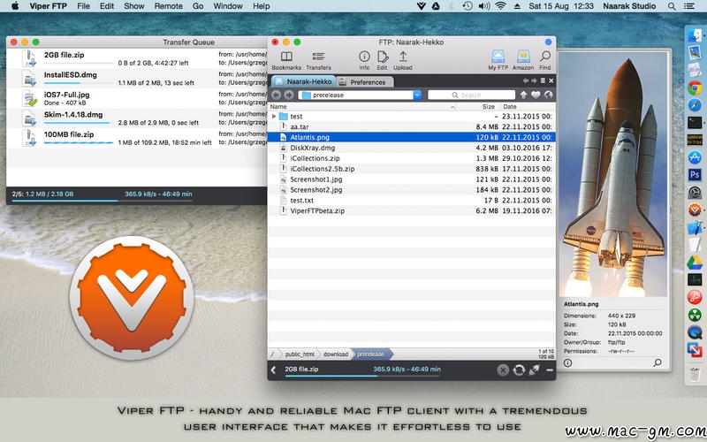
Task: Open the Go menu
Action: click(x=197, y=6)
